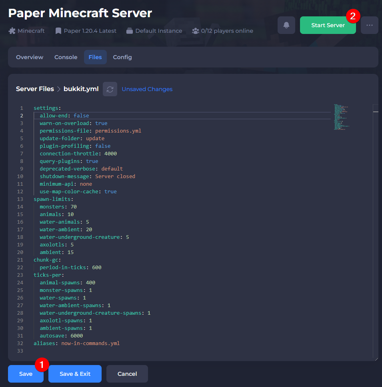Toggle warn-on-overload setting on line 3
The image size is (382, 387).
point(101,123)
